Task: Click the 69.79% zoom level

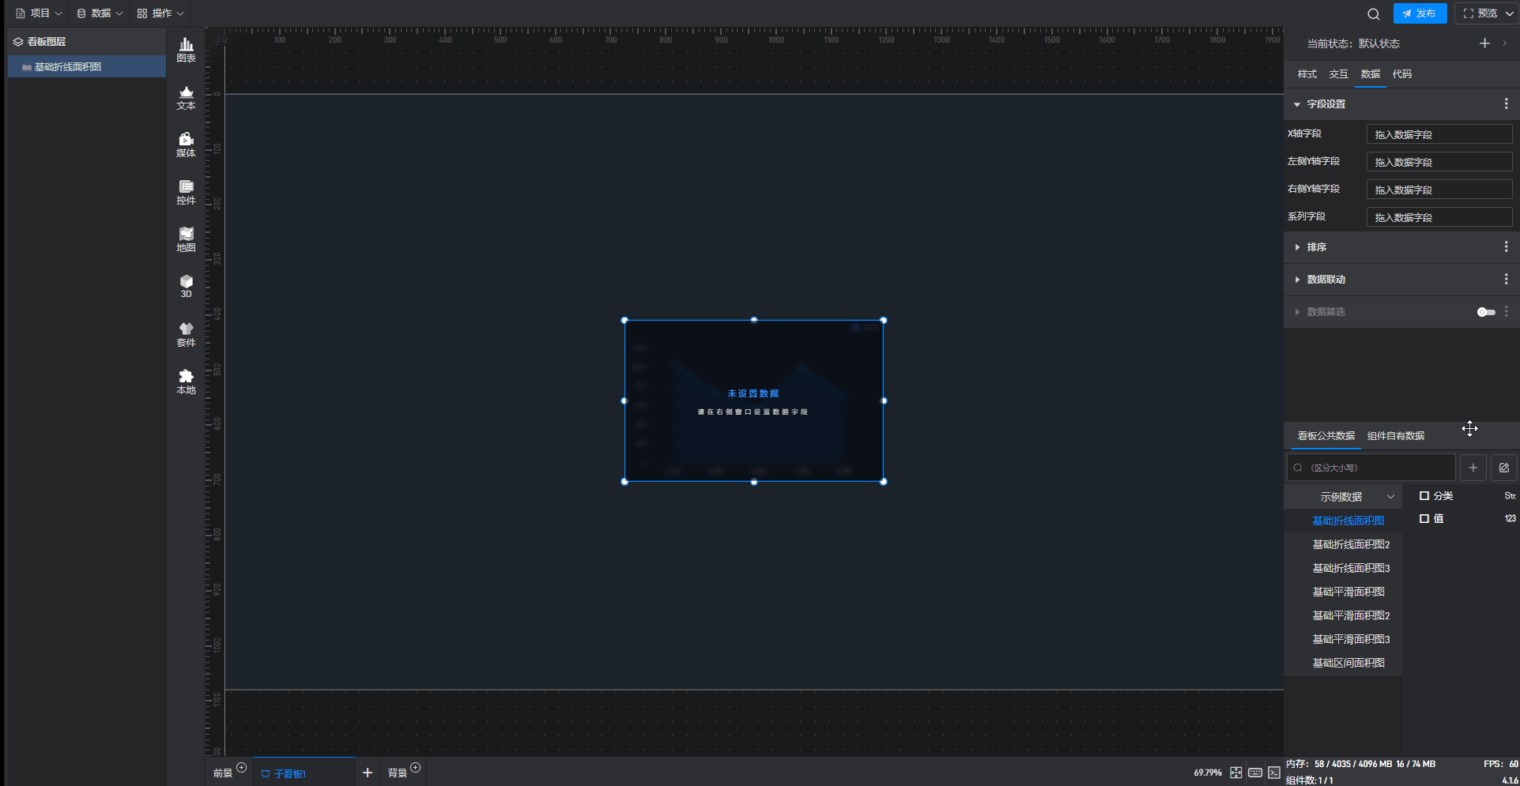Action: tap(1208, 773)
